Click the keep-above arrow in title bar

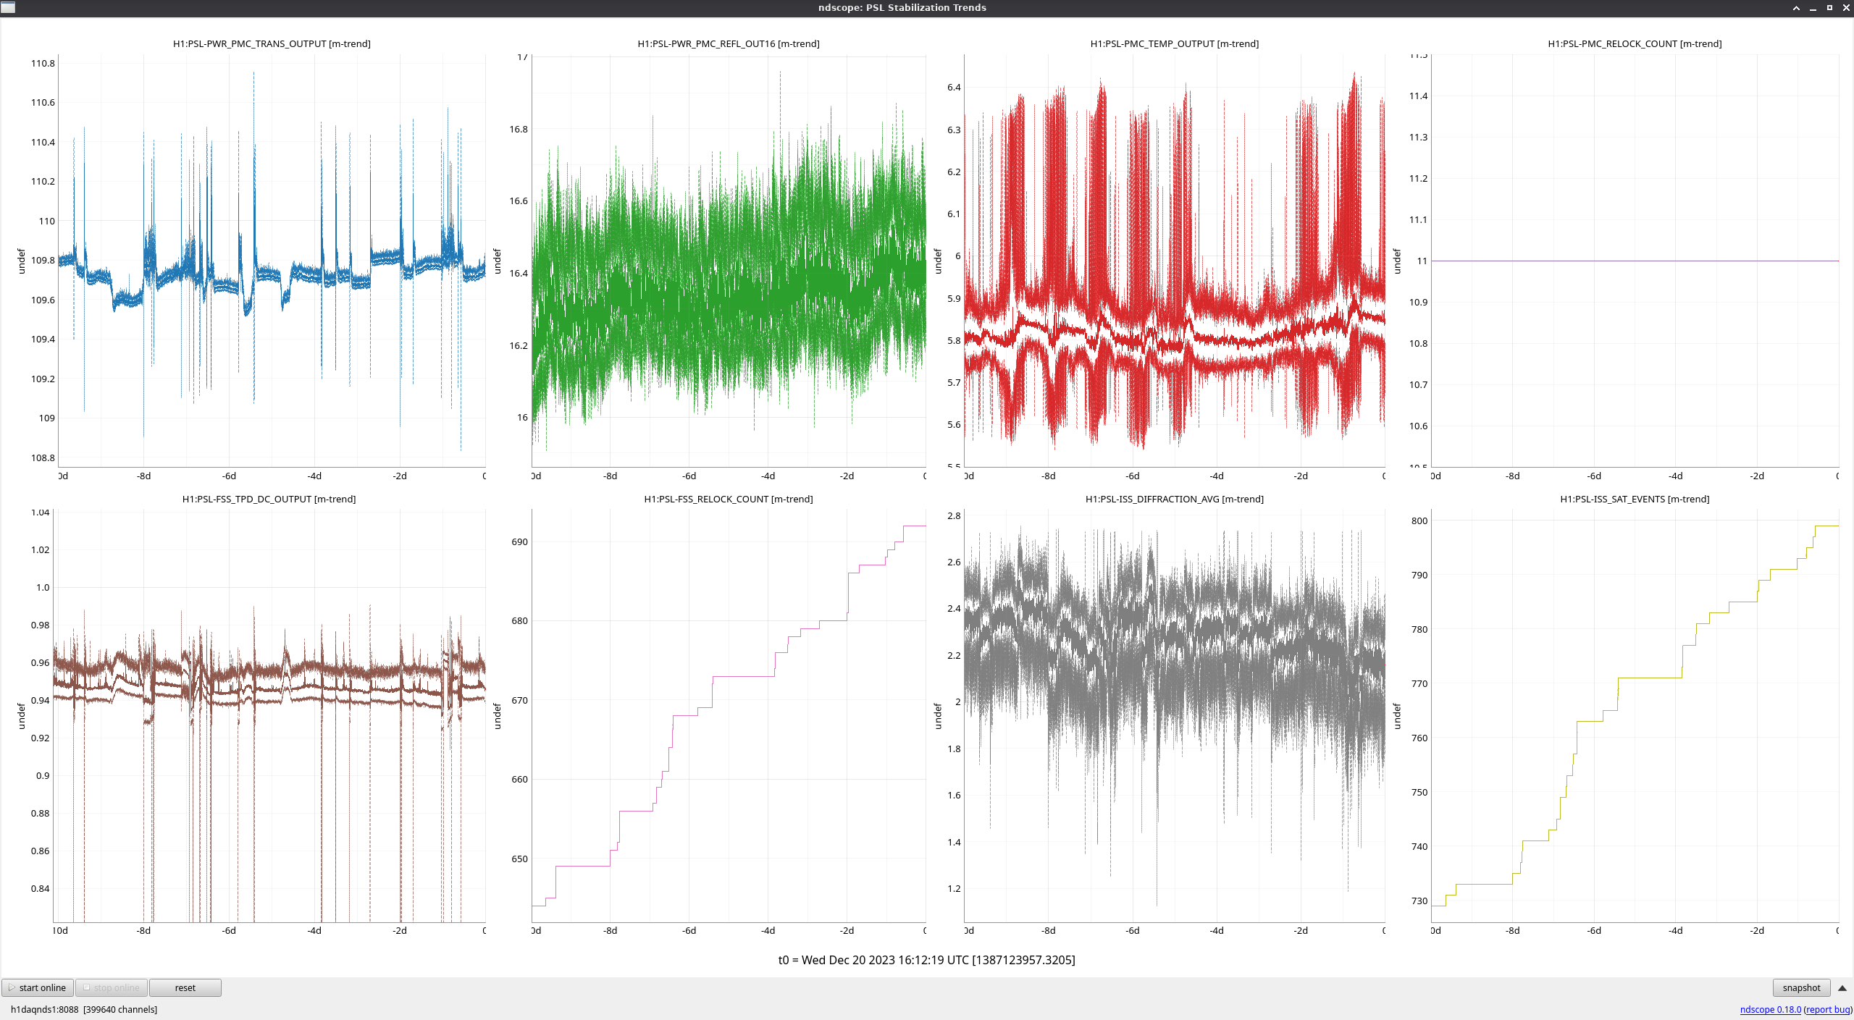point(1796,8)
